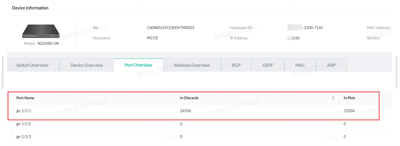
Task: Select the ge-1/1/2 port row
Action: (x=24, y=124)
